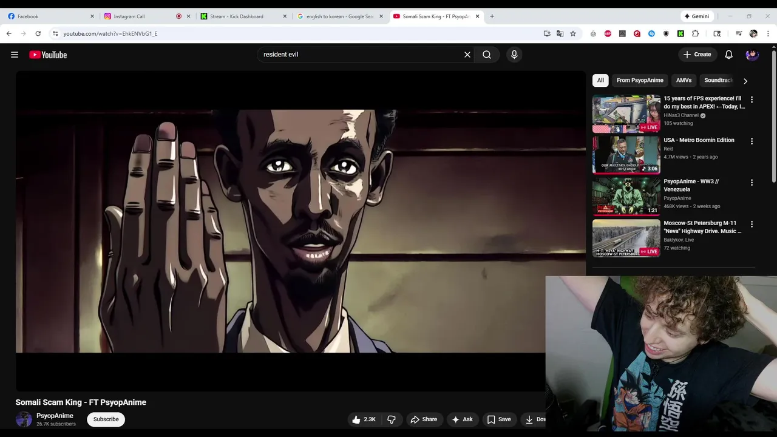Start voice search with microphone
Screen dimensions: 777x437
coord(514,55)
